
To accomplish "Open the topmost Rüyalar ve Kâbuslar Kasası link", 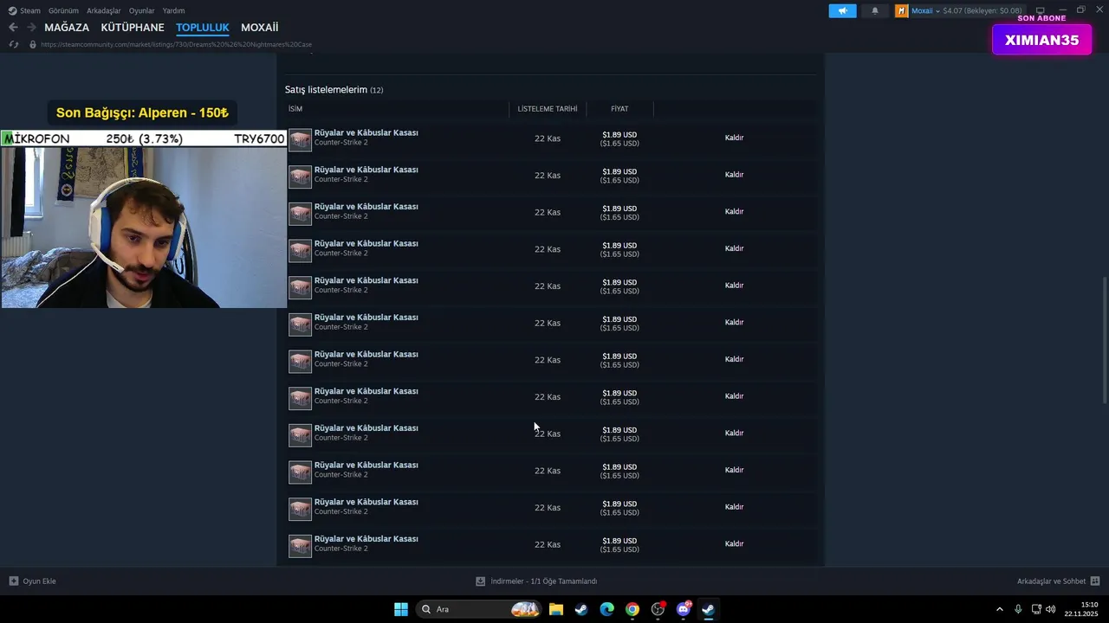I will 366,133.
